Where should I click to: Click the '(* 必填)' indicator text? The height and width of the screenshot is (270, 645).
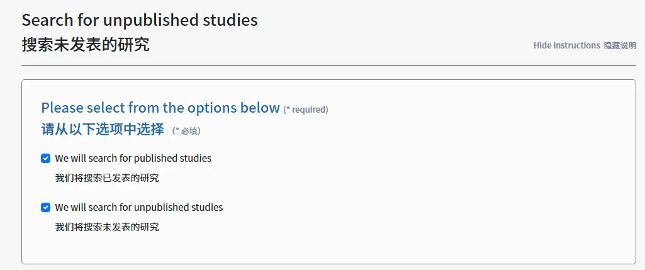click(x=186, y=132)
